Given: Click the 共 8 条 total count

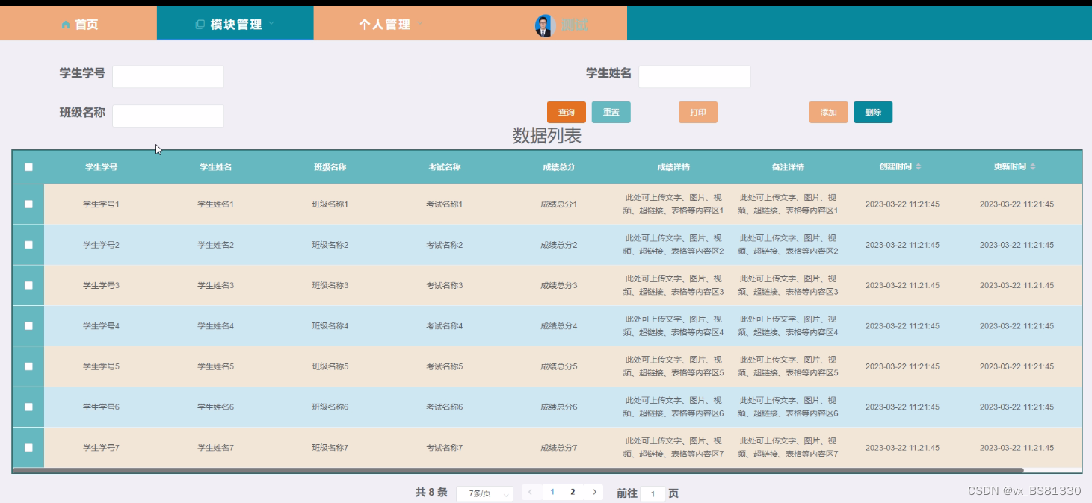Looking at the screenshot, I should (431, 493).
